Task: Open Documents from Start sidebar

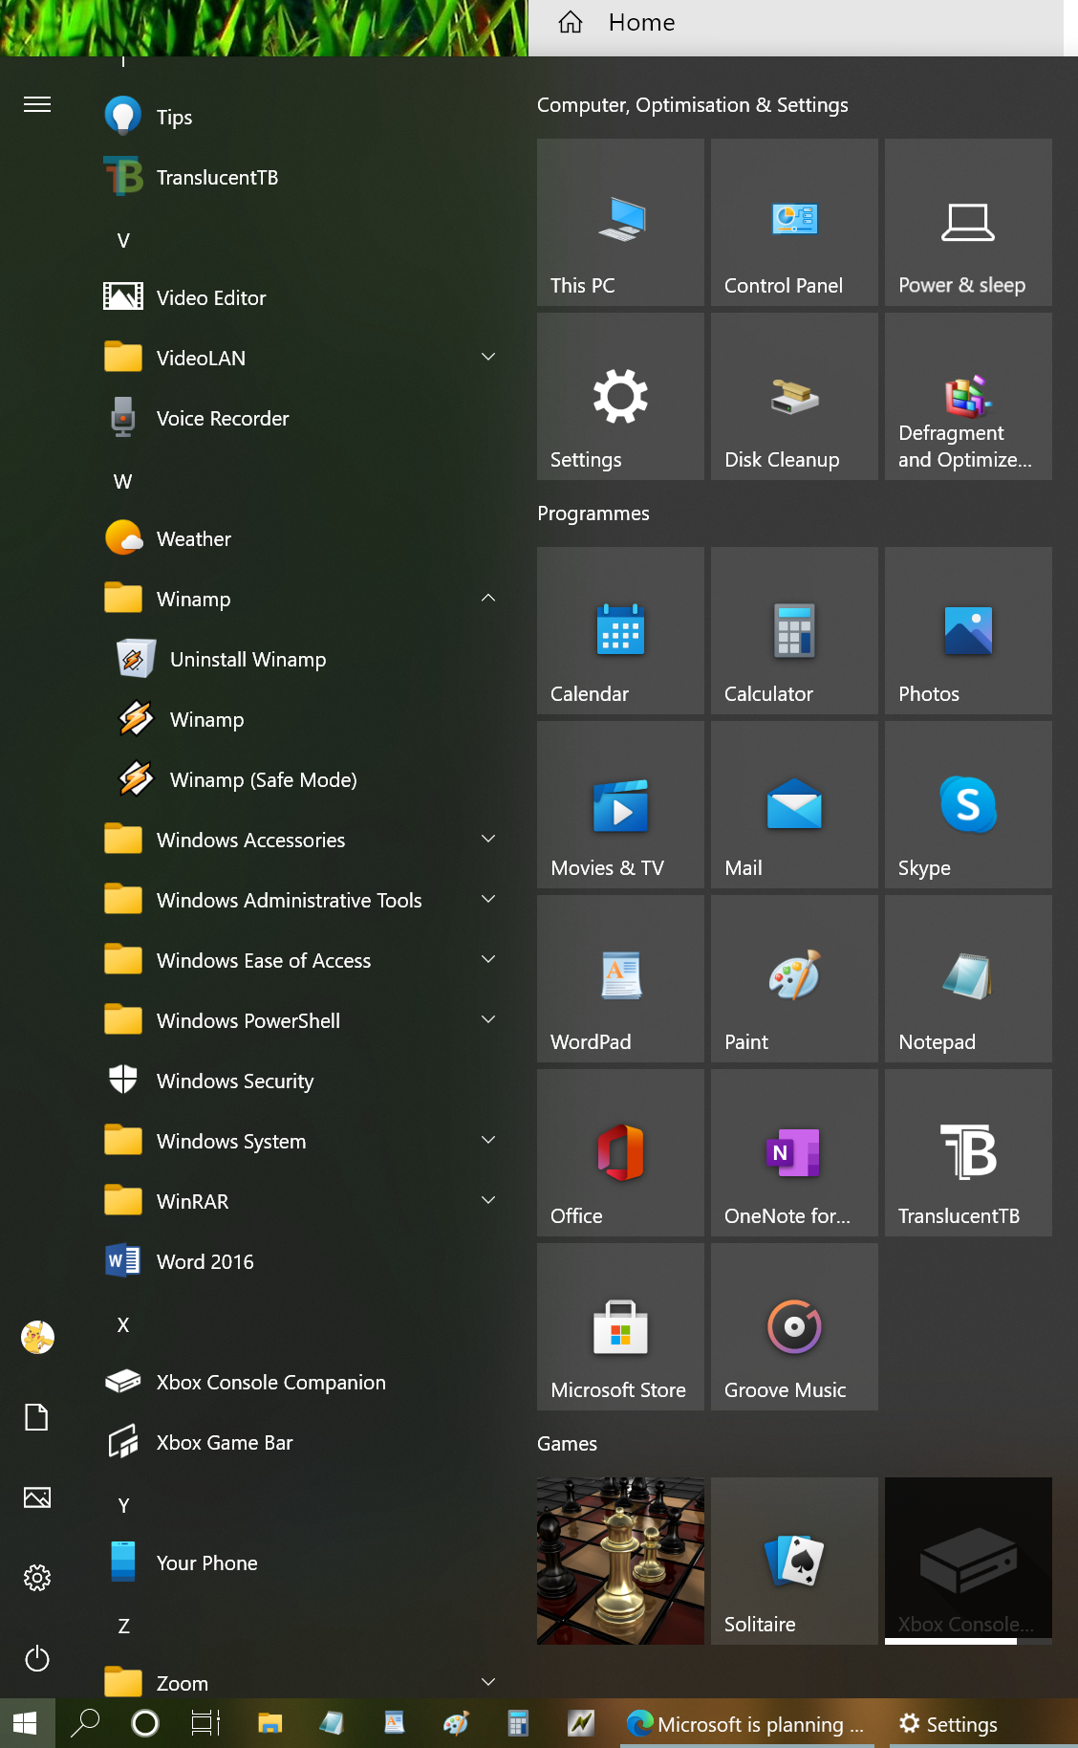Action: [x=37, y=1417]
